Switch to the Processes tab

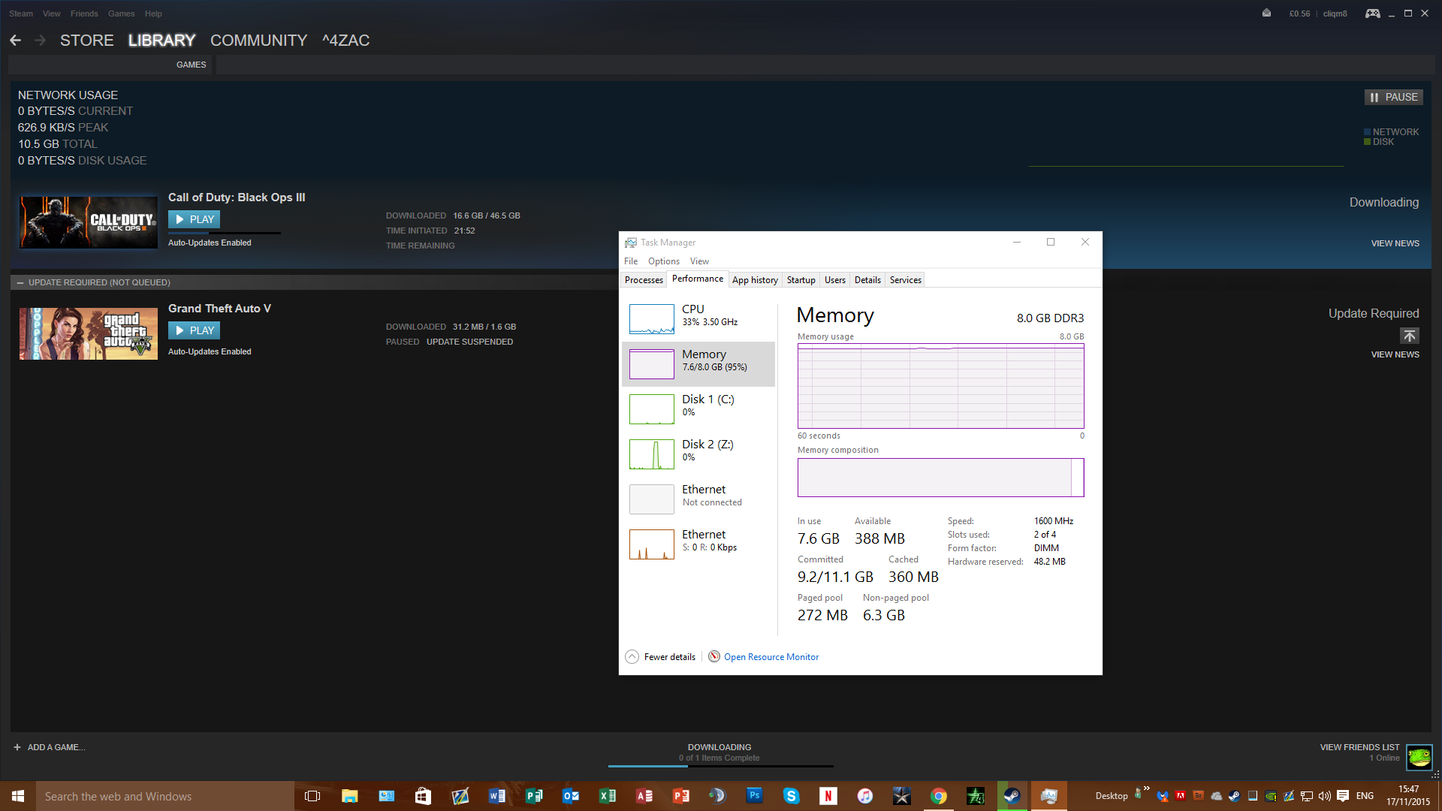point(644,280)
